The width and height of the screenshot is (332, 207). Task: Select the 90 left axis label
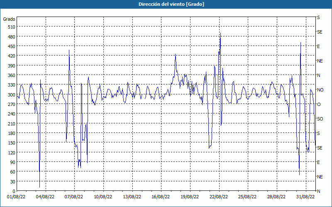(13, 162)
